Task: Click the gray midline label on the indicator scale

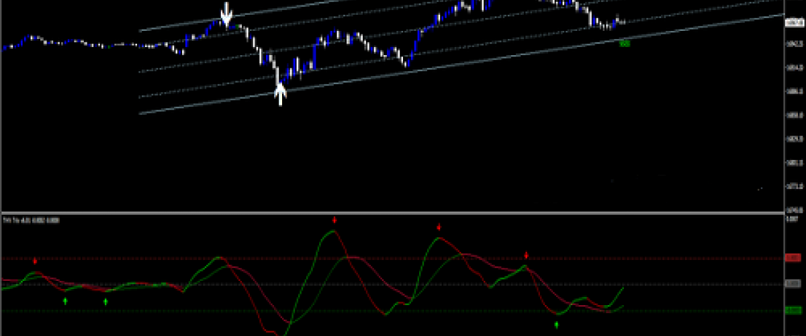Action: 793,284
